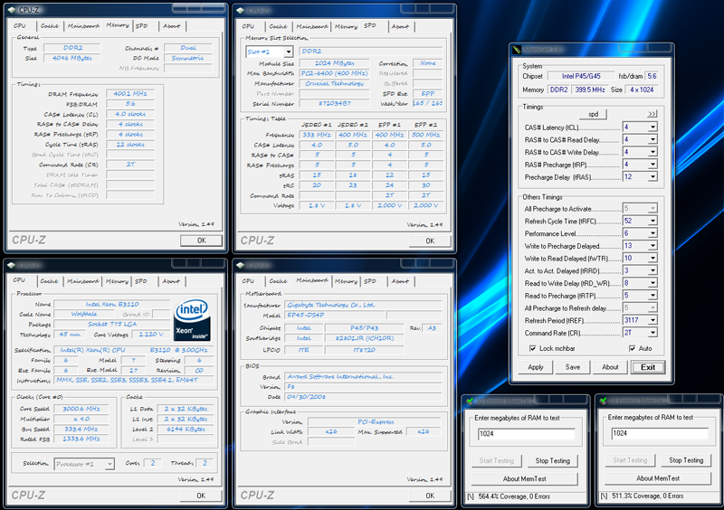Viewport: 724px width, 510px height.
Task: Click the About button in MemSet
Action: pos(610,367)
